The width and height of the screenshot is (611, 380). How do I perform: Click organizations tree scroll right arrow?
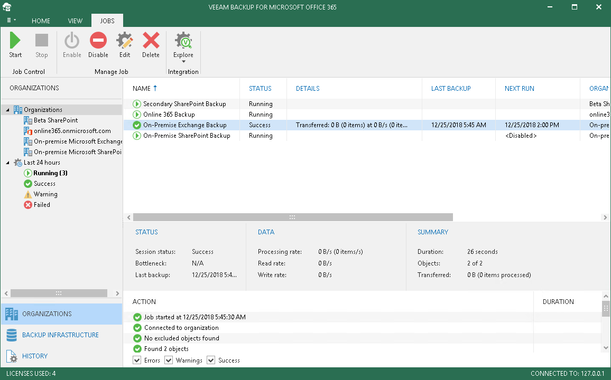[117, 293]
